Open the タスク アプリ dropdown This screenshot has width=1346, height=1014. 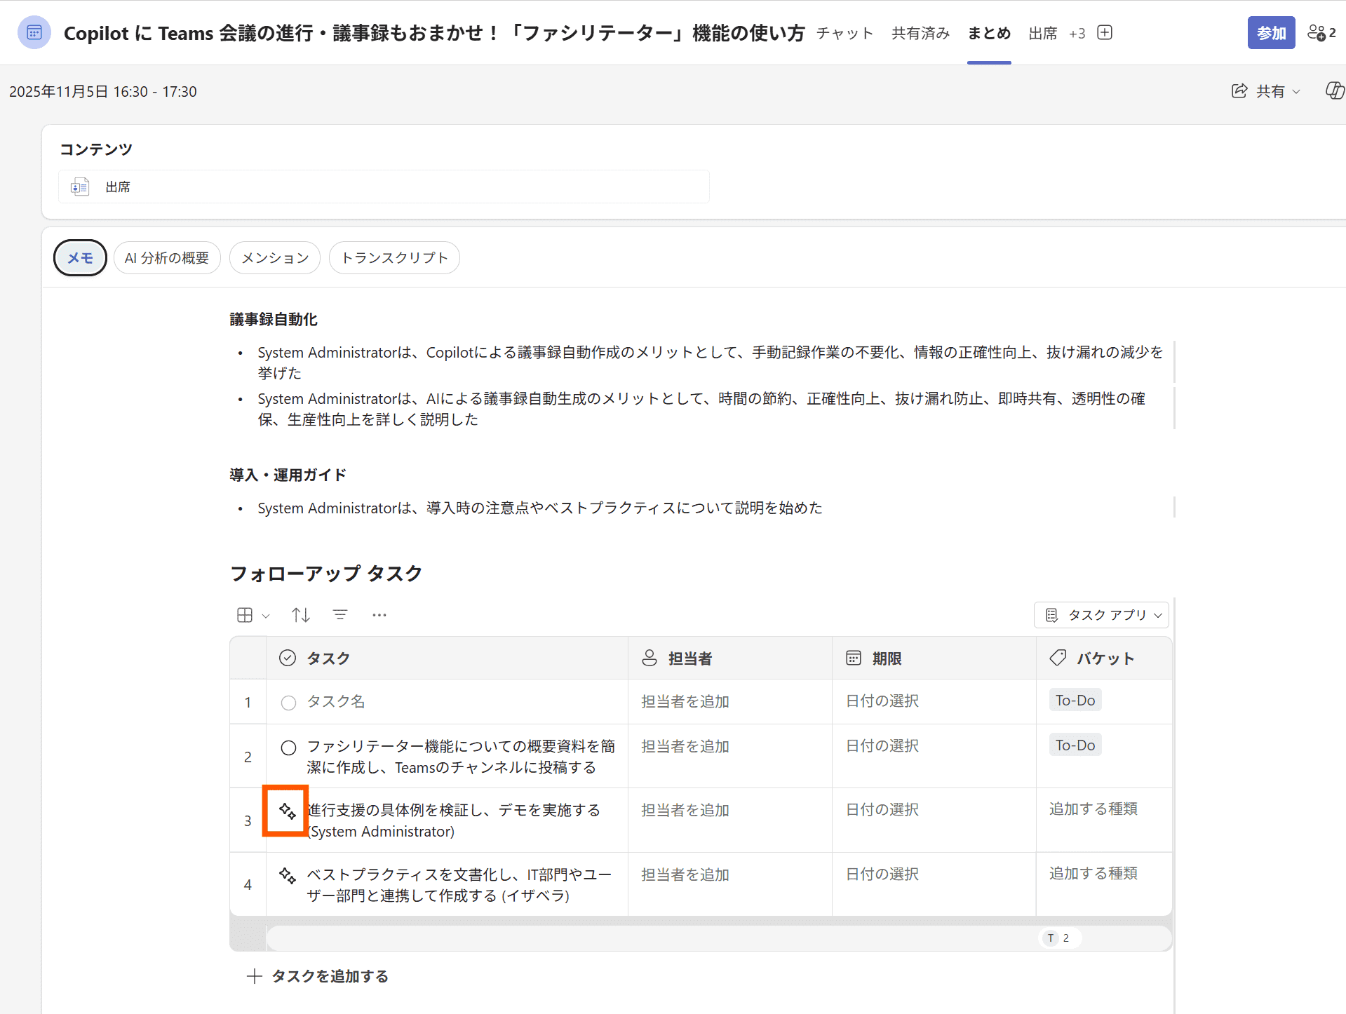click(x=1101, y=615)
